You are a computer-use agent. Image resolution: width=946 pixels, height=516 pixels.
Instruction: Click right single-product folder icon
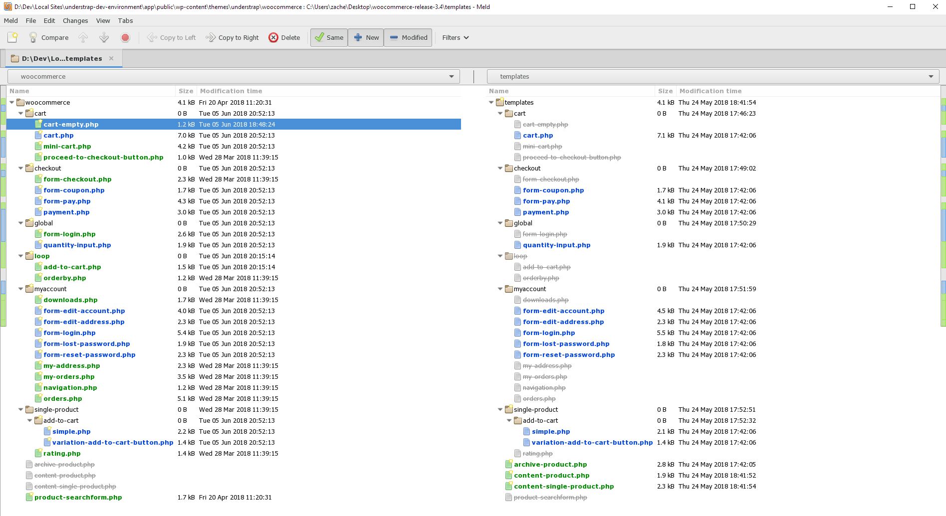(x=509, y=409)
